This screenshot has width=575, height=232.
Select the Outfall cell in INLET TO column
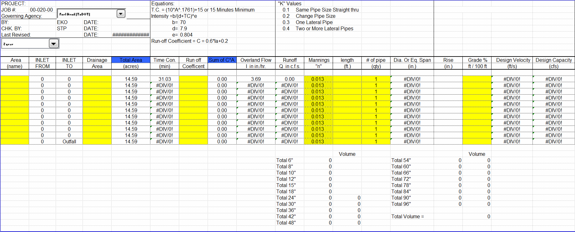[x=69, y=141]
